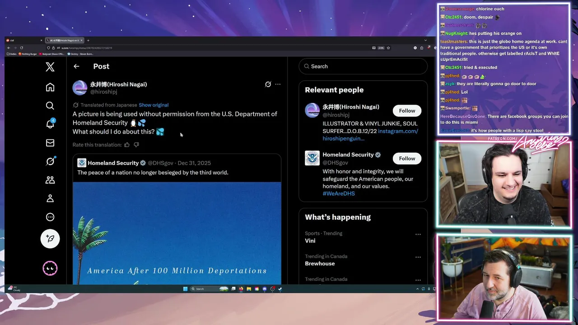Image resolution: width=578 pixels, height=325 pixels.
Task: Click the Windows taskbar Search box
Action: (x=209, y=289)
